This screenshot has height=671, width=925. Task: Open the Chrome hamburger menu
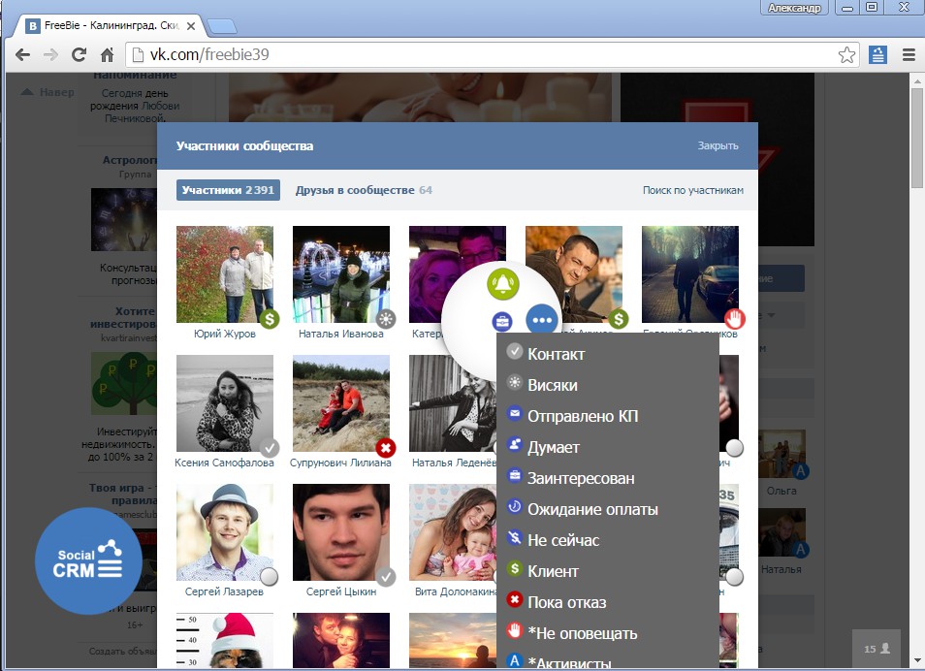pos(909,55)
